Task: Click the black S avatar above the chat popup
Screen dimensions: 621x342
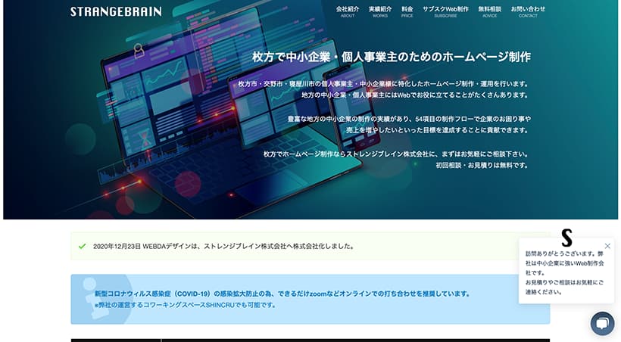Action: [566, 237]
